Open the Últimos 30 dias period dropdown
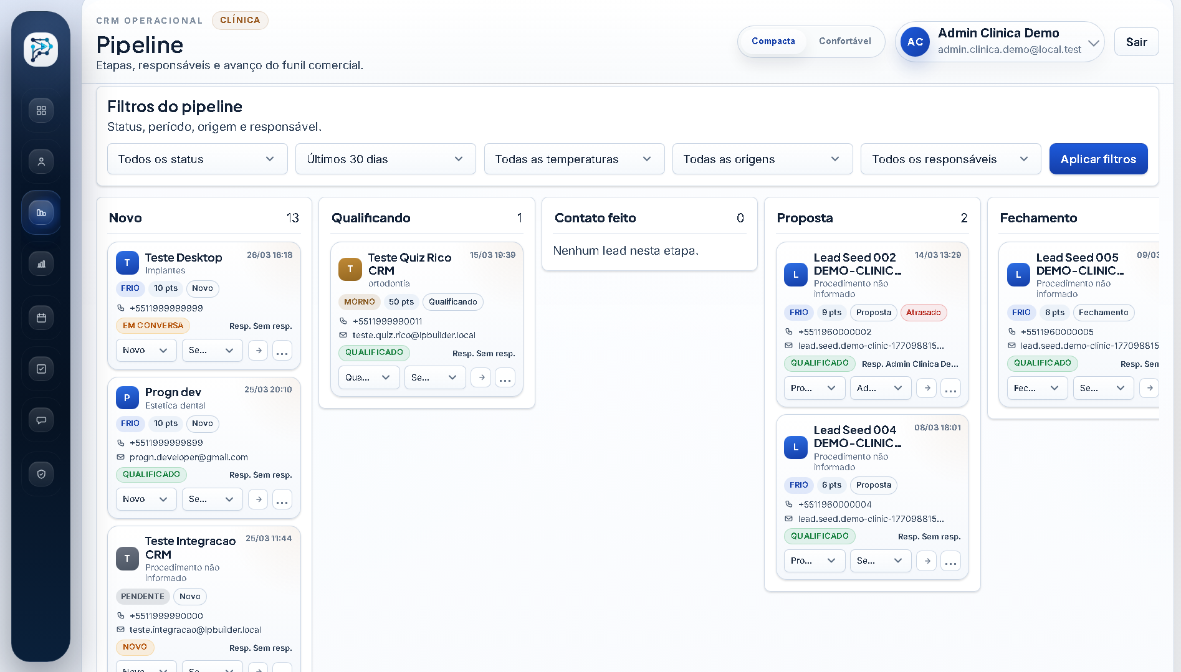Image resolution: width=1181 pixels, height=672 pixels. click(385, 159)
